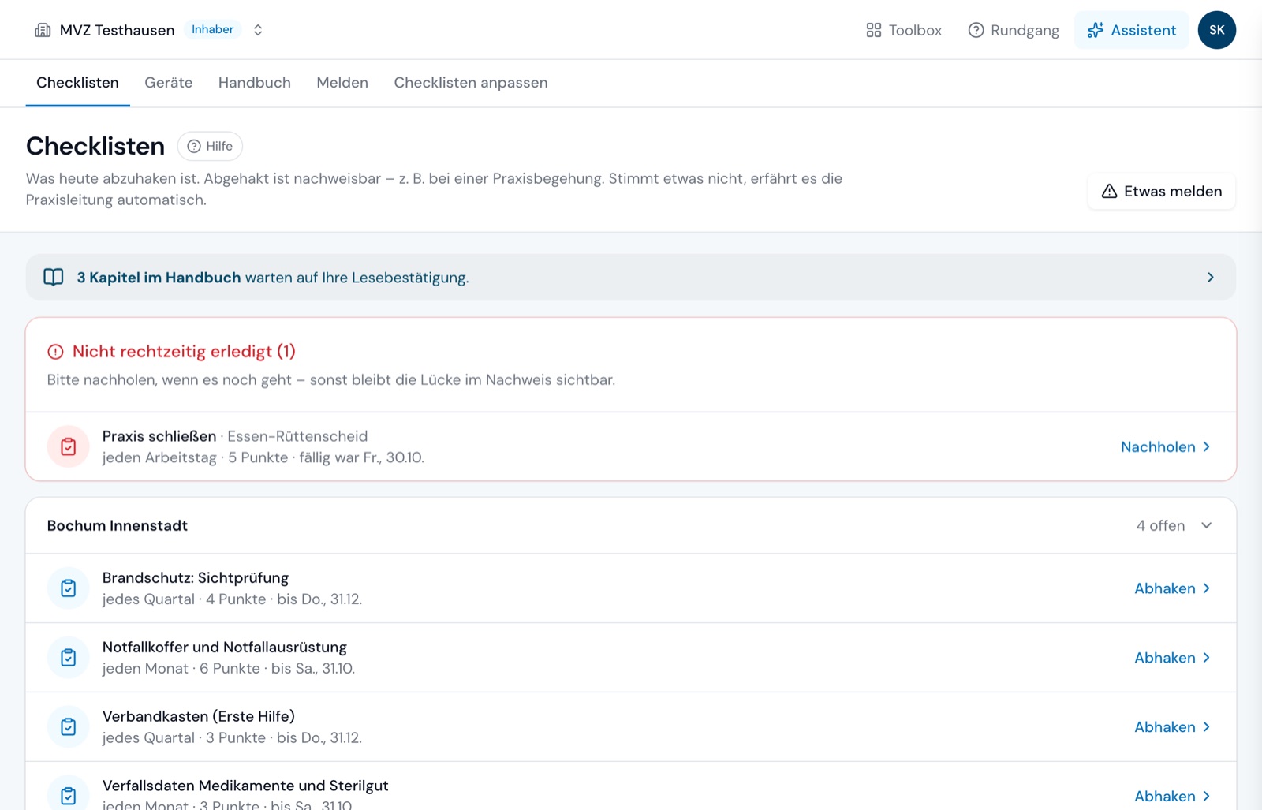The width and height of the screenshot is (1262, 810).
Task: Open Verfallsdaten Medikamente und Sterilgut title
Action: tap(245, 786)
